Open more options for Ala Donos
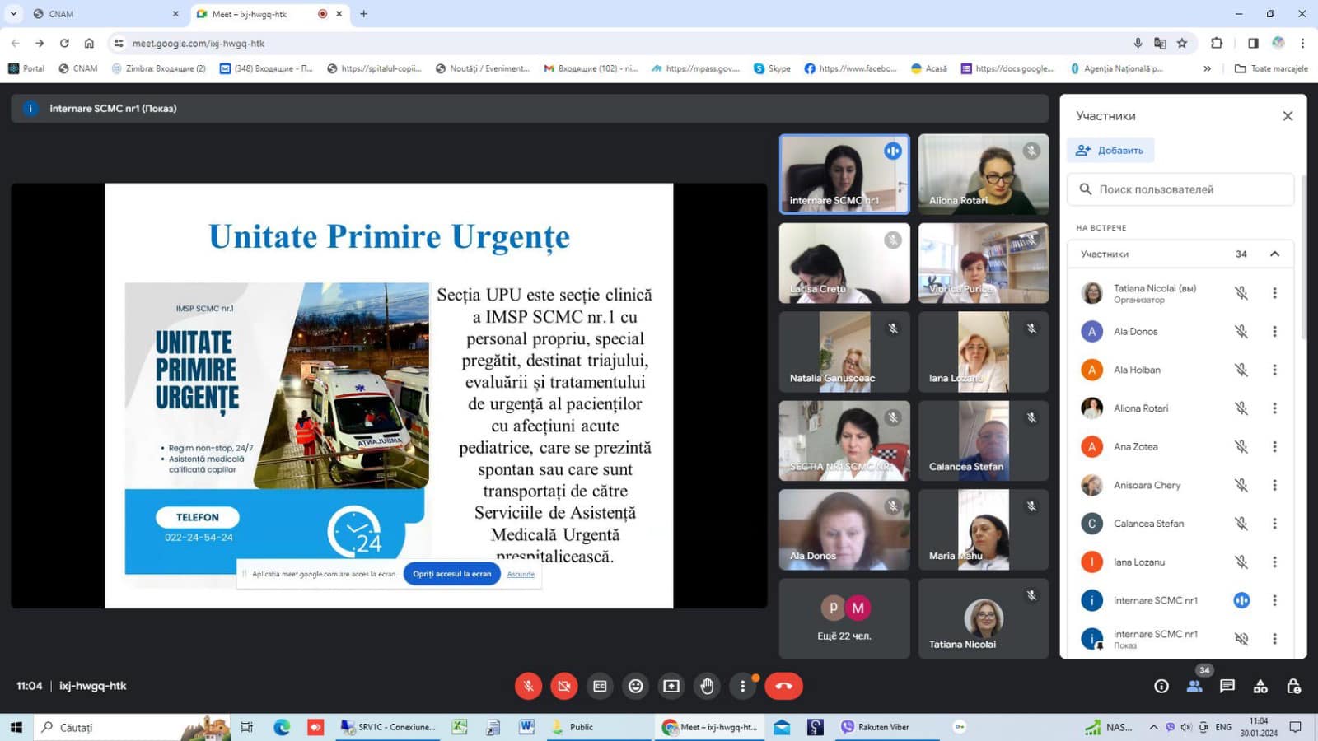The width and height of the screenshot is (1318, 741). point(1274,332)
